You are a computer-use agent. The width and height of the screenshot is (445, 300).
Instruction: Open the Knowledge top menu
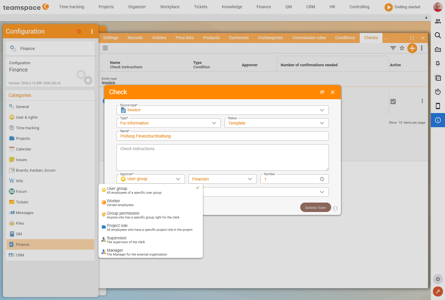click(x=232, y=7)
